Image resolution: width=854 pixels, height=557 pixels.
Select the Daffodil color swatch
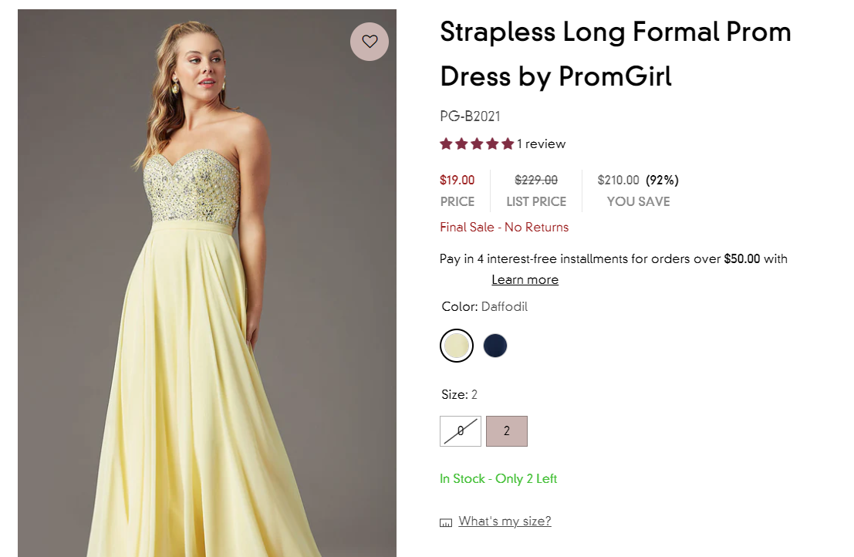[457, 346]
